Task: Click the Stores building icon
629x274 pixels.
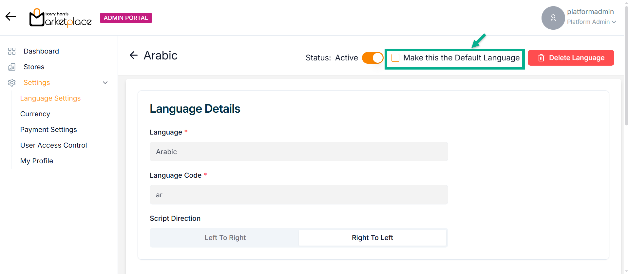Action: 12,67
